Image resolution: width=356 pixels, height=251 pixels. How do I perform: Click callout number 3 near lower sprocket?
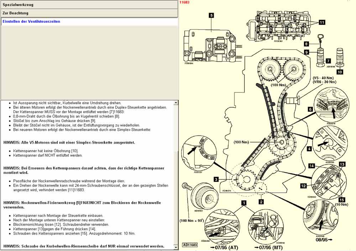216,180
